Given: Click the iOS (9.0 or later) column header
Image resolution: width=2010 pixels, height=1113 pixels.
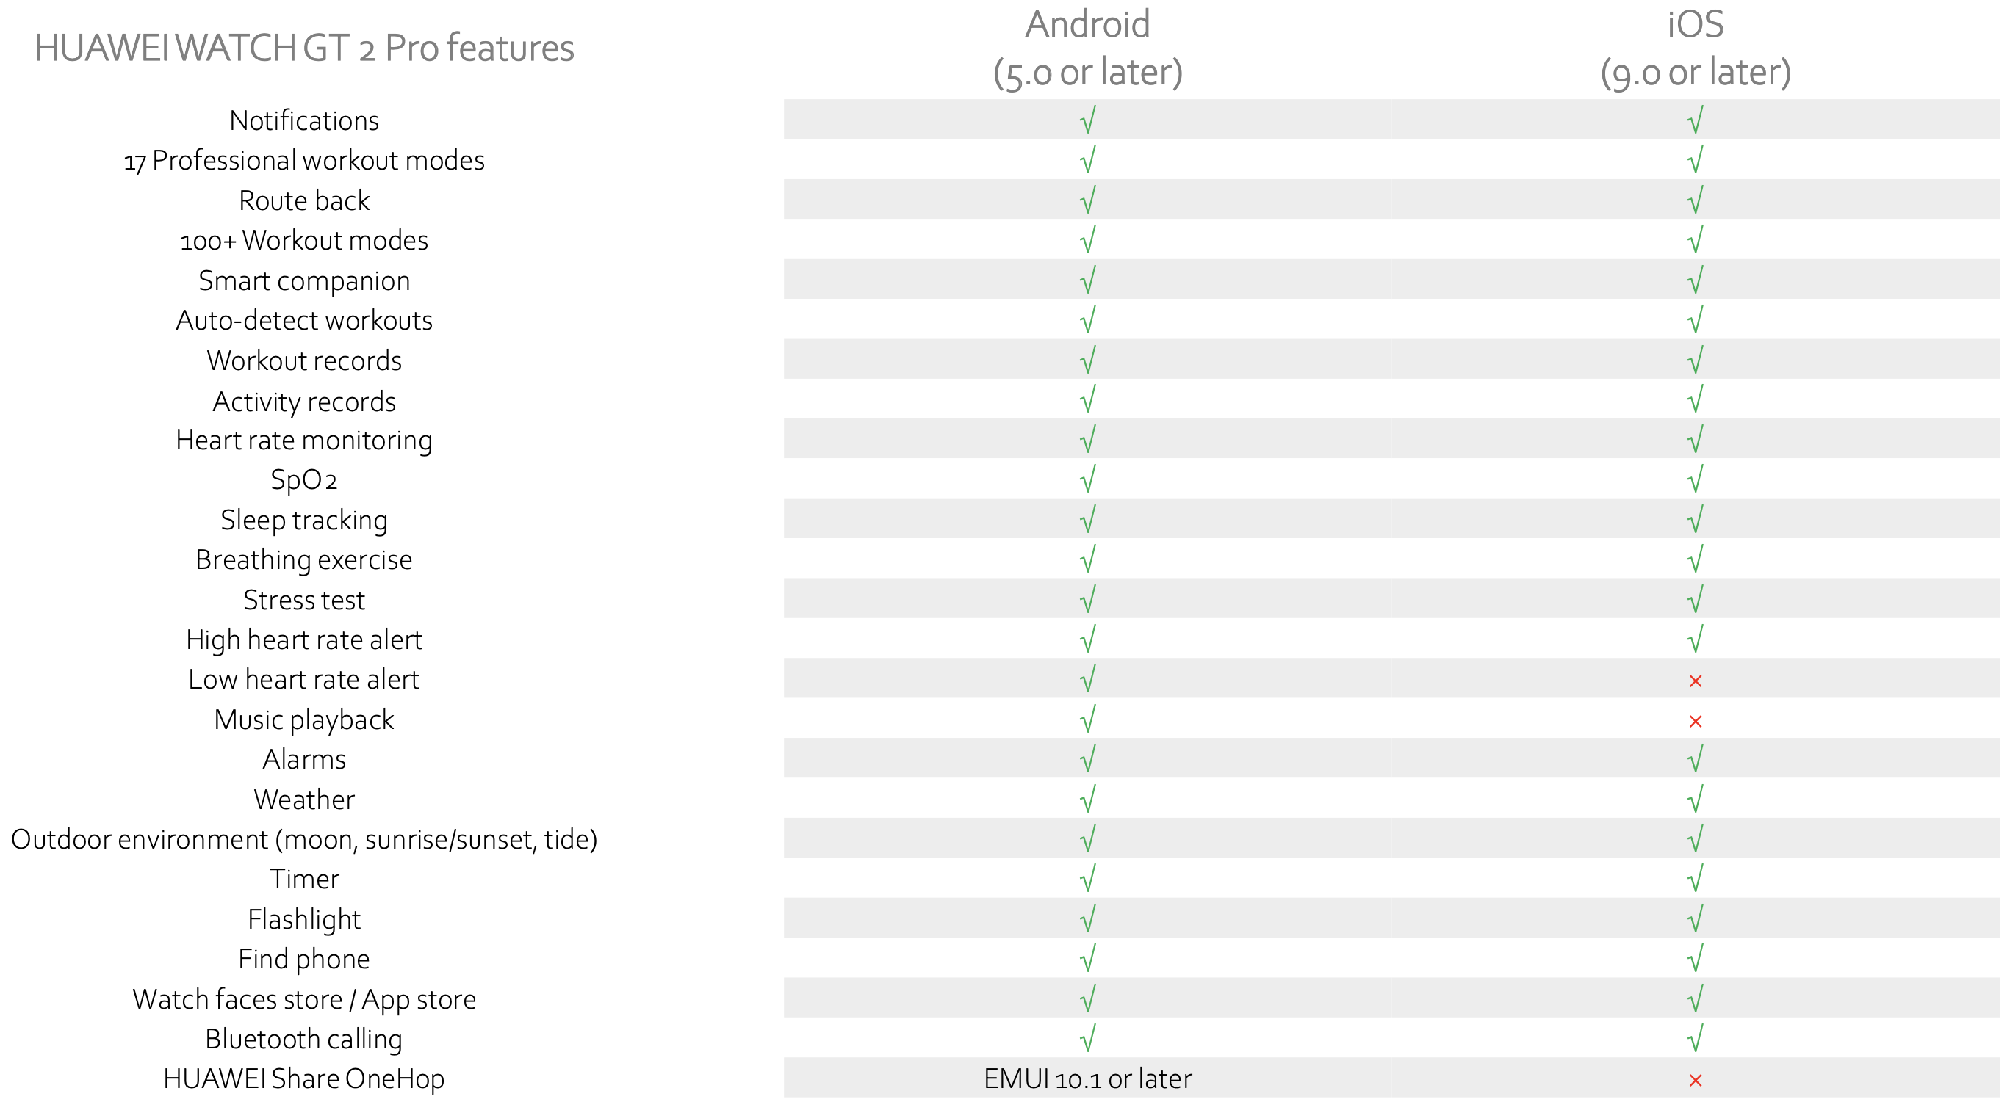Looking at the screenshot, I should pyautogui.click(x=1695, y=48).
